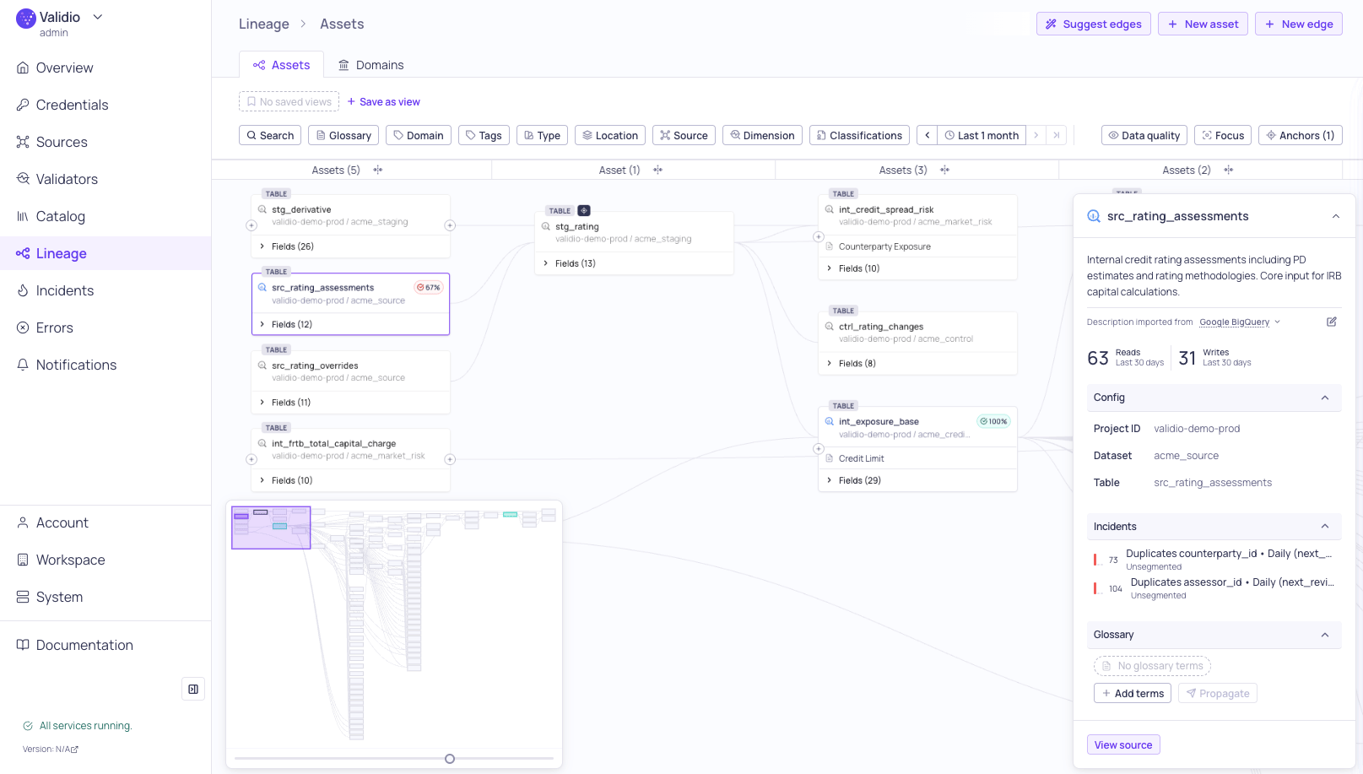Image resolution: width=1363 pixels, height=774 pixels.
Task: Go to the Catalog page
Action: [x=60, y=216]
